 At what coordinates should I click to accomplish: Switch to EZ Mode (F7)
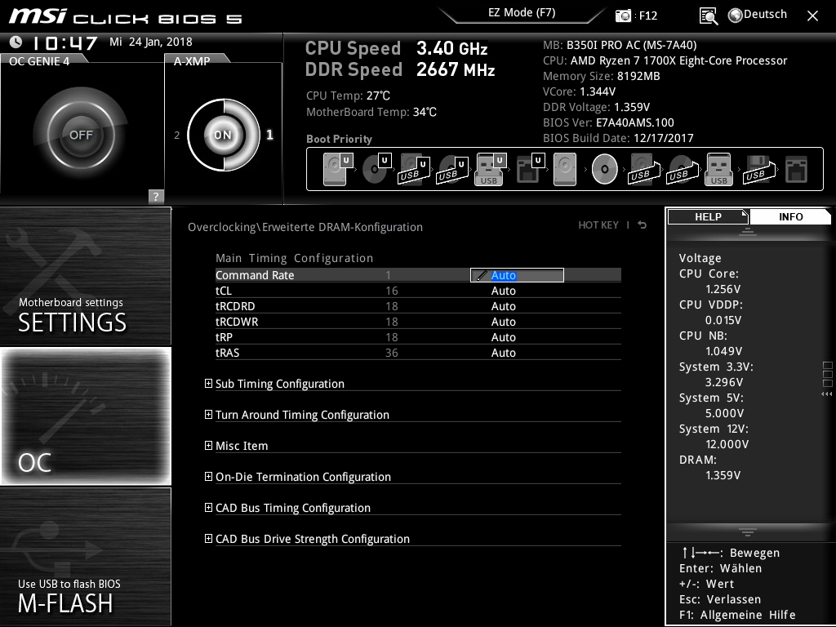522,13
